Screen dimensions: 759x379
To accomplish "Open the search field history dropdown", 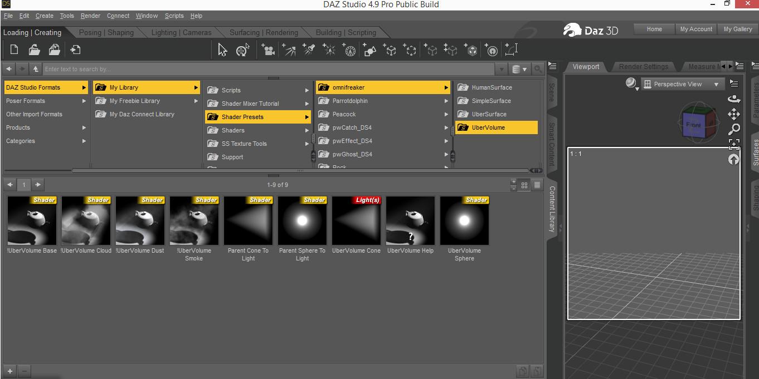I will (502, 69).
